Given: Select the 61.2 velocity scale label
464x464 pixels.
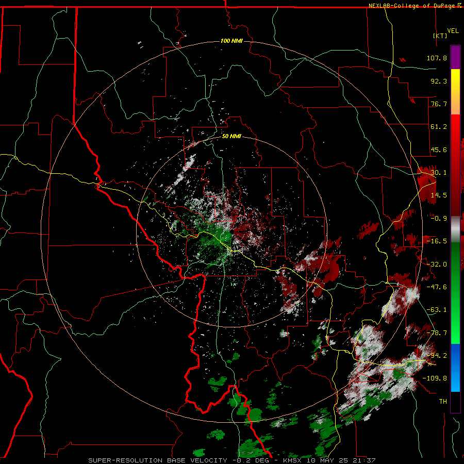Looking at the screenshot, I should point(439,127).
